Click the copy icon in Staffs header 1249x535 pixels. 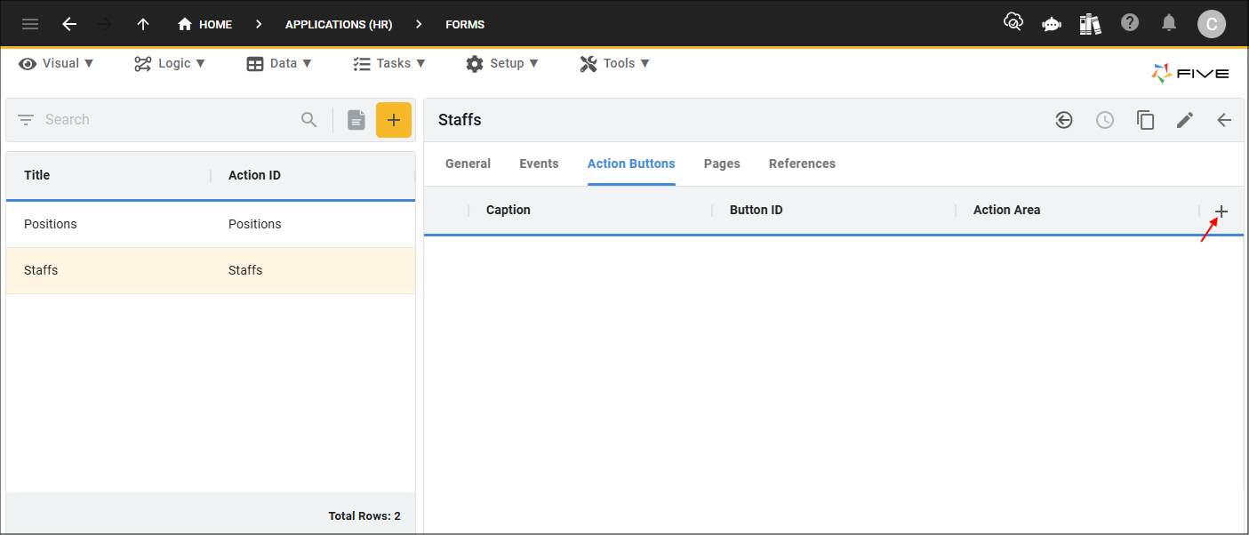[1146, 120]
